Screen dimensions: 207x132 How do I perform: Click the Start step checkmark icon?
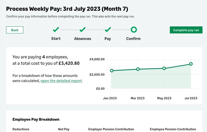coord(56,30)
